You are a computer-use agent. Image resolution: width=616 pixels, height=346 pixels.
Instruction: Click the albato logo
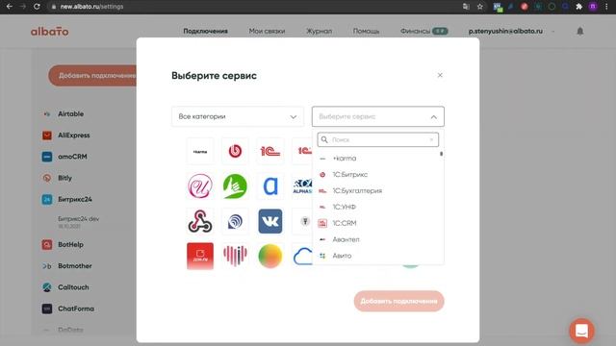[49, 31]
